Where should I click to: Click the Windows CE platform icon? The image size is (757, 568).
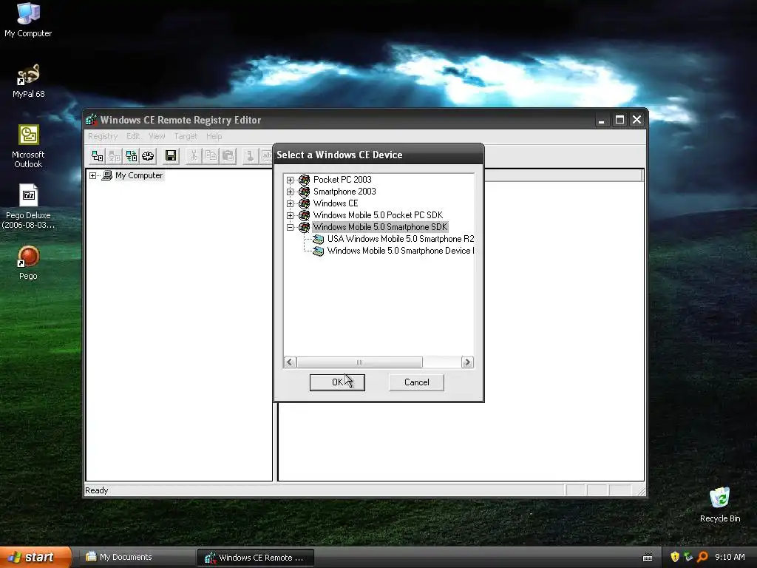click(x=304, y=203)
